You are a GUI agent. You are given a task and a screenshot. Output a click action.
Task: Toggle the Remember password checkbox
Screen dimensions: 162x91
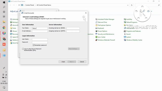click(34, 45)
